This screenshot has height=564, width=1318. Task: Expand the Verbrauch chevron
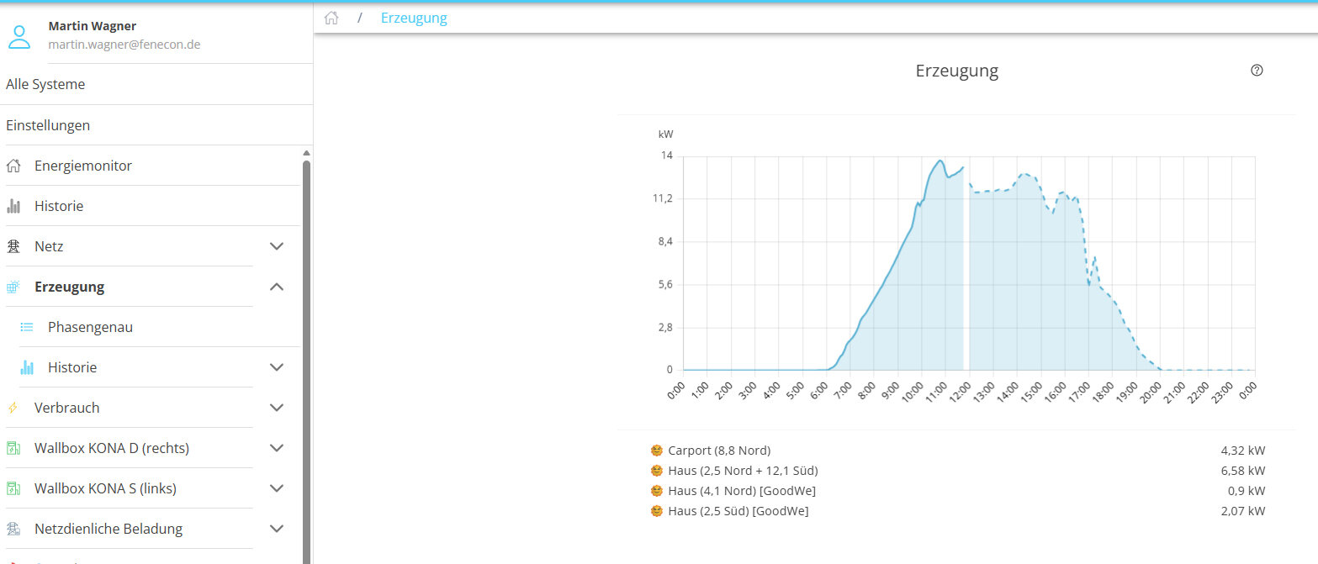pos(277,408)
